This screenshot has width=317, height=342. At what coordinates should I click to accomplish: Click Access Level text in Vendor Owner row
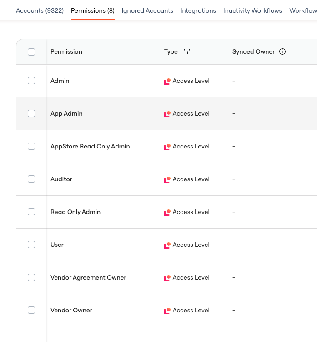(191, 310)
